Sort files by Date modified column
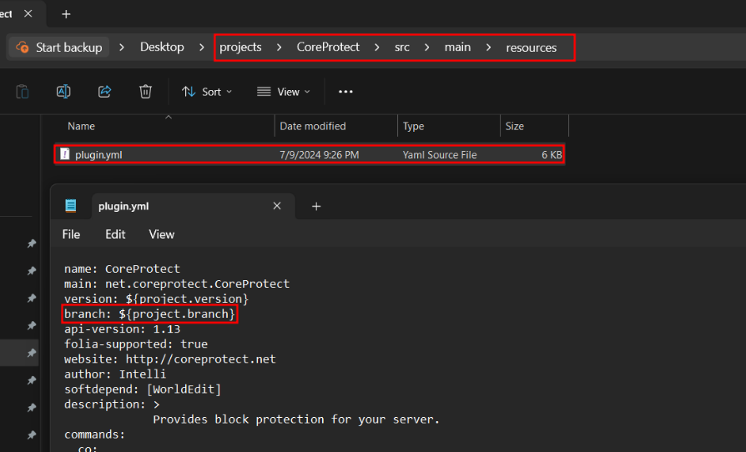The image size is (746, 452). 313,126
